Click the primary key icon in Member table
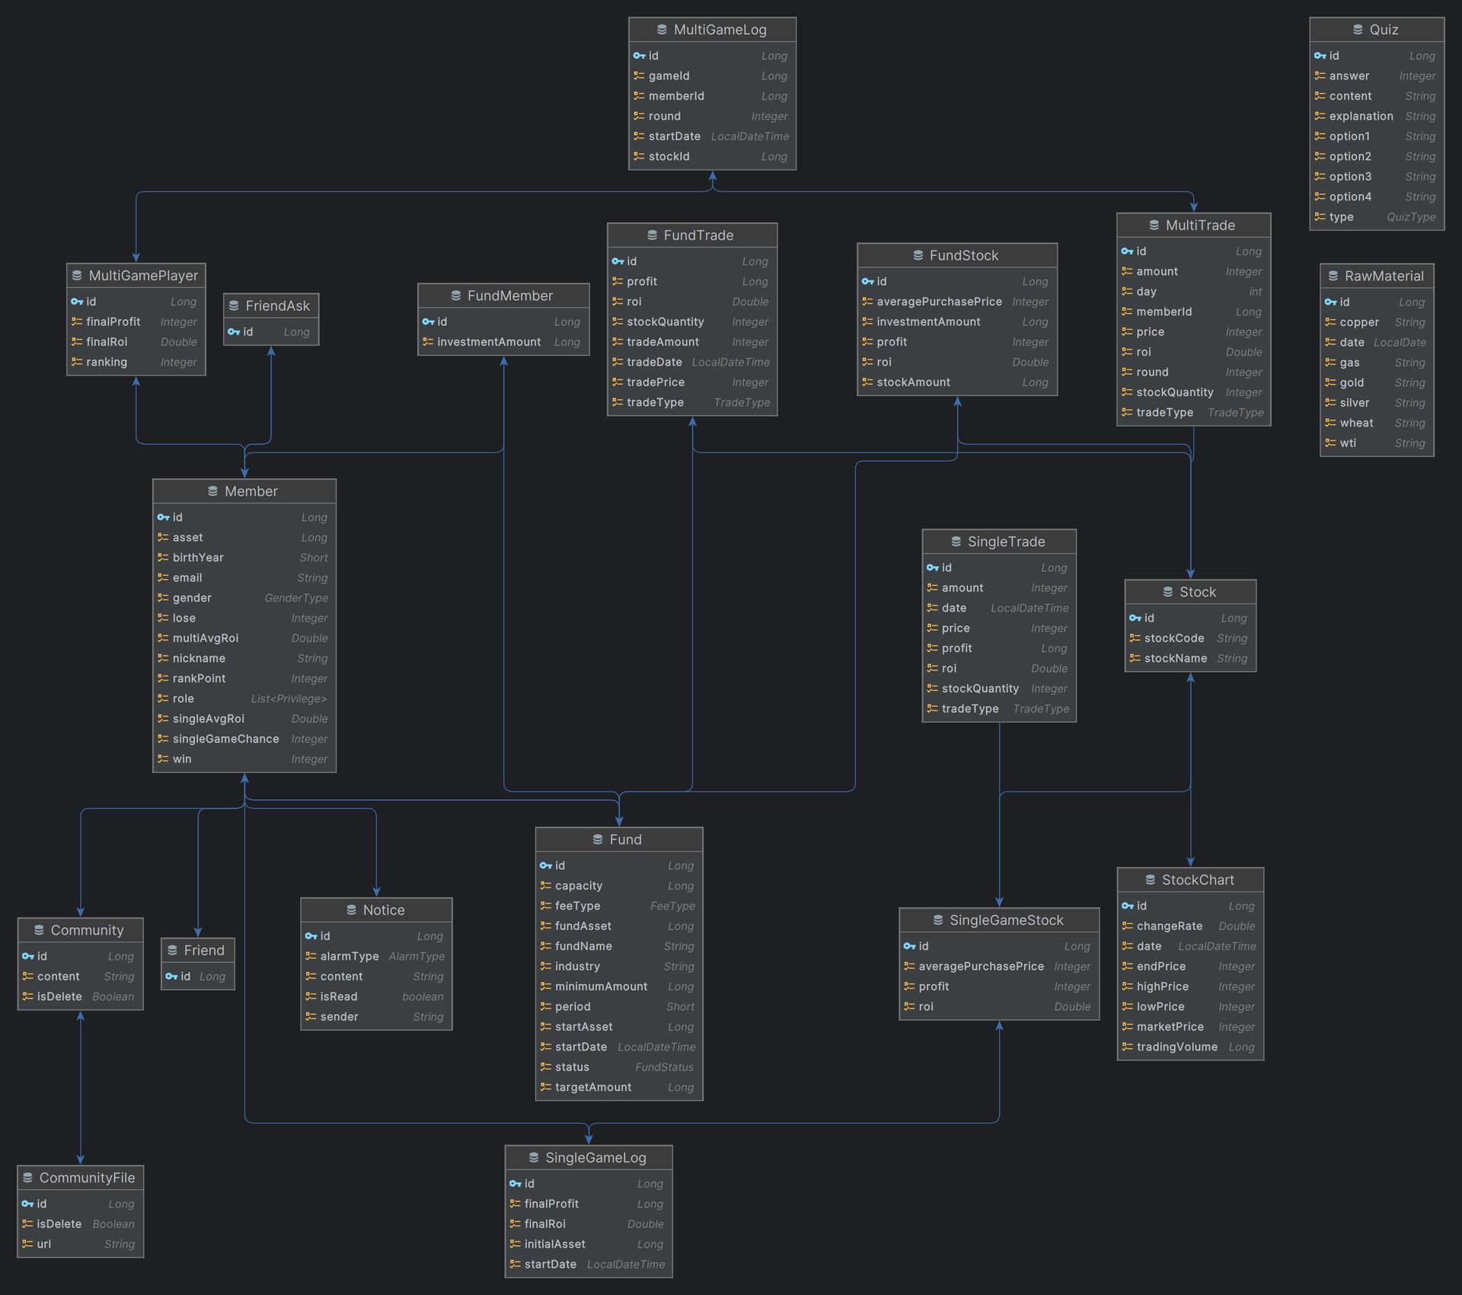 coord(163,517)
